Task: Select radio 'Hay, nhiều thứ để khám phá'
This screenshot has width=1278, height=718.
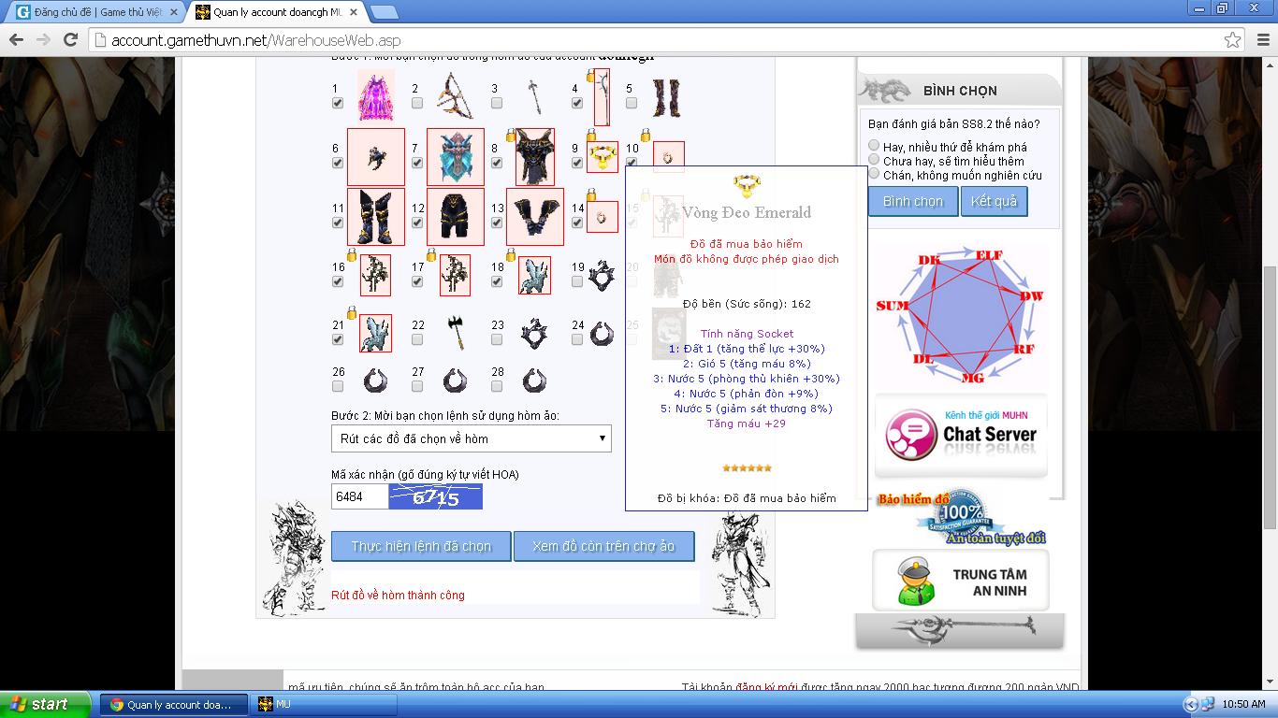Action: (x=874, y=146)
